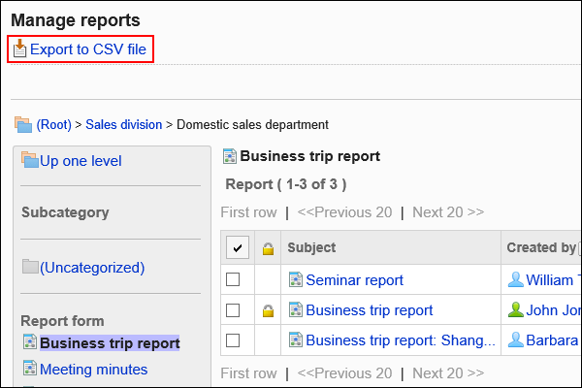This screenshot has height=388, width=582.
Task: Toggle the select-all checkbox in table header
Action: click(x=238, y=247)
